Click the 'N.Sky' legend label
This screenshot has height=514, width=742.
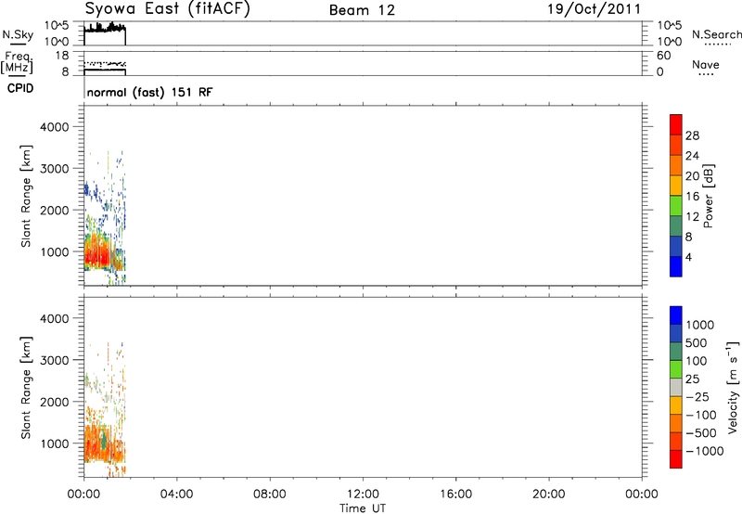18,34
